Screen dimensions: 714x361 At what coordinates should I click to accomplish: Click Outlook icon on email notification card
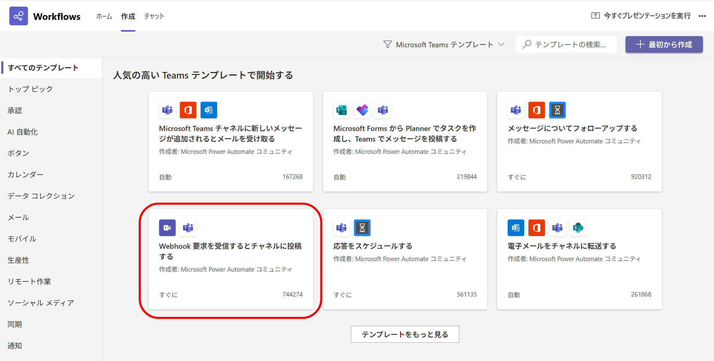point(209,110)
